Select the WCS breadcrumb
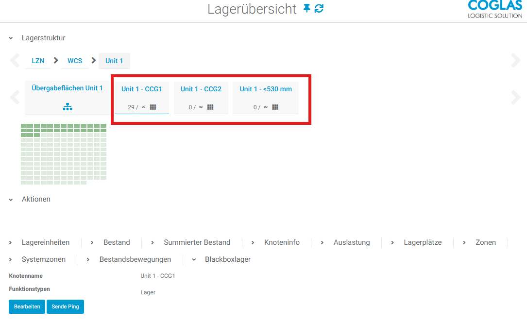527x322 pixels. [75, 61]
